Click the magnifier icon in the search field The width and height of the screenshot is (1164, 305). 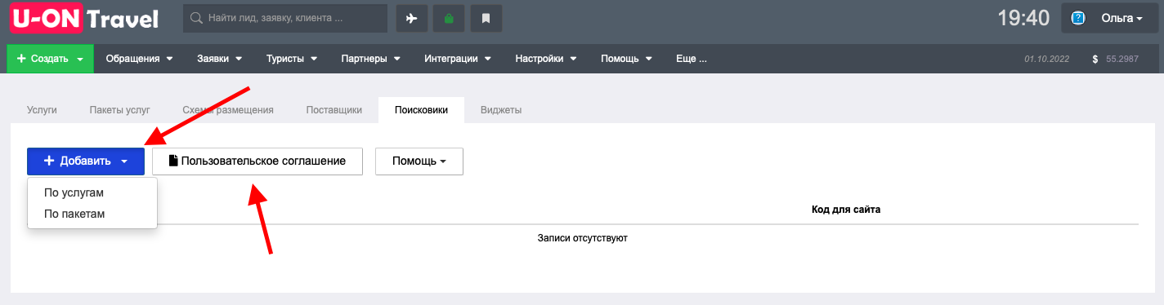pyautogui.click(x=196, y=18)
